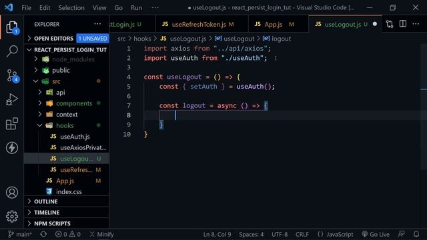This screenshot has width=427, height=240.
Task: Change encoding via UTF-8
Action: coord(280,234)
